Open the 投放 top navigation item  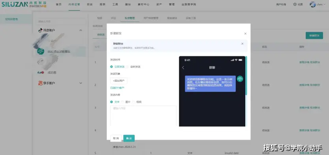(x=90, y=4)
